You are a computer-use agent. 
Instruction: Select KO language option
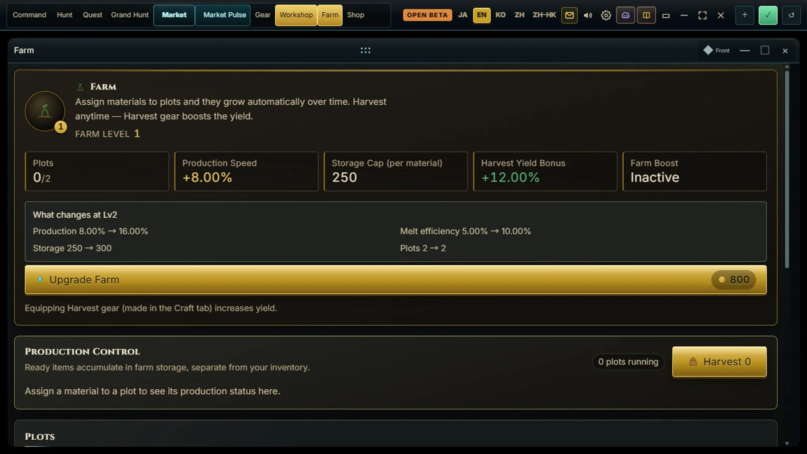[x=500, y=15]
